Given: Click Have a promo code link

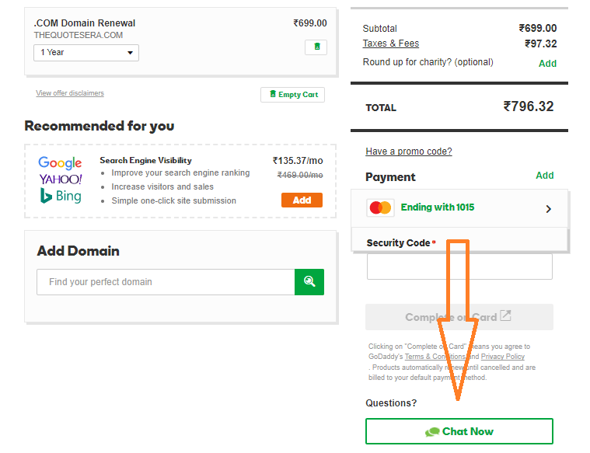Looking at the screenshot, I should pos(408,152).
